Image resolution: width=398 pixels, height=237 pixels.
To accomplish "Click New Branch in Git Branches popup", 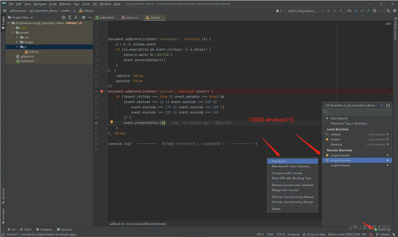I will [x=339, y=118].
